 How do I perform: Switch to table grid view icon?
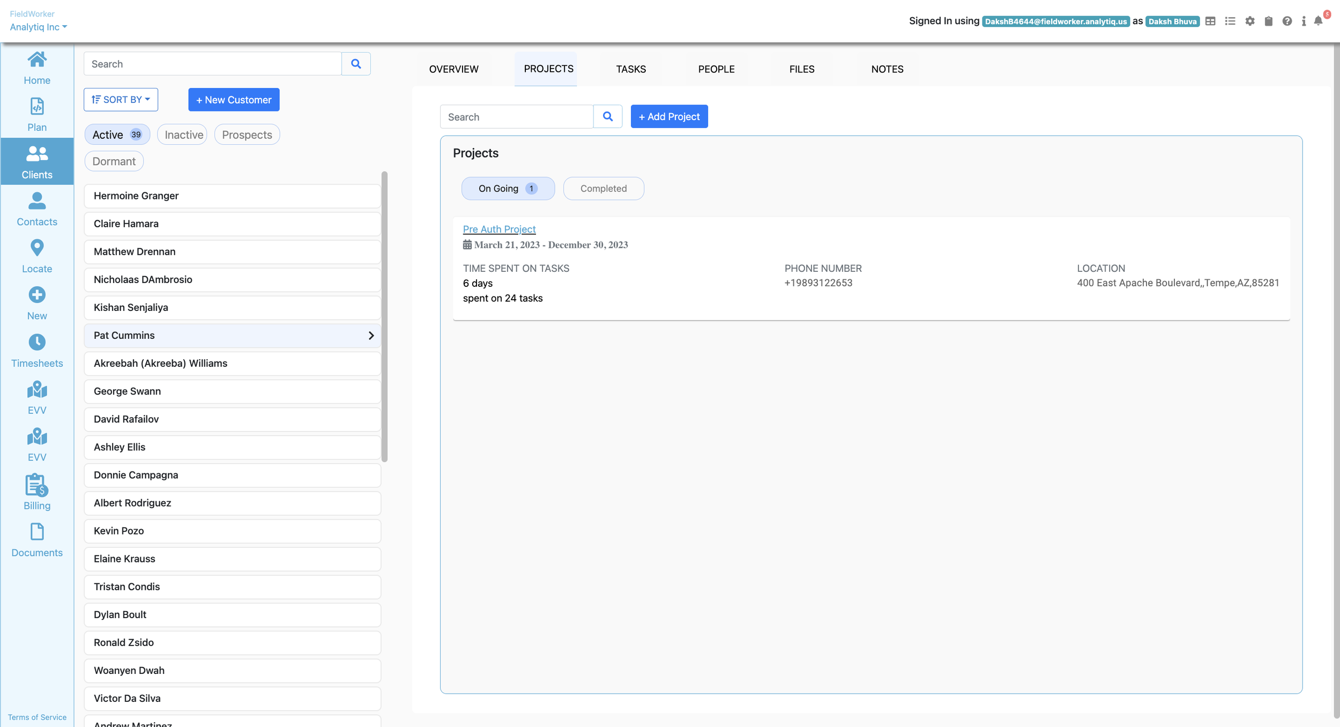1210,21
